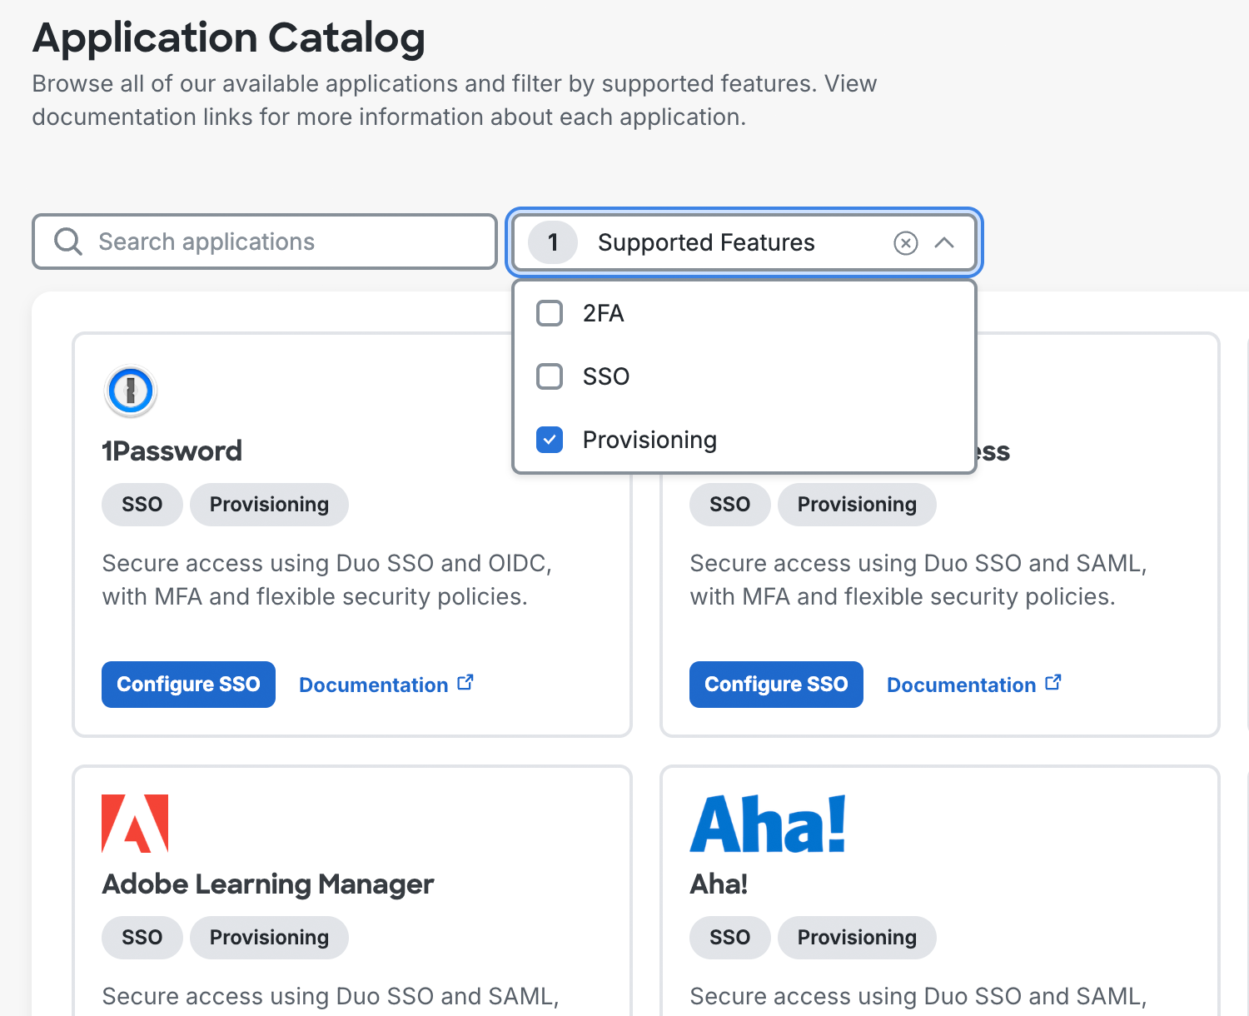This screenshot has width=1249, height=1016.
Task: Check the SSO filter checkbox
Action: click(x=549, y=376)
